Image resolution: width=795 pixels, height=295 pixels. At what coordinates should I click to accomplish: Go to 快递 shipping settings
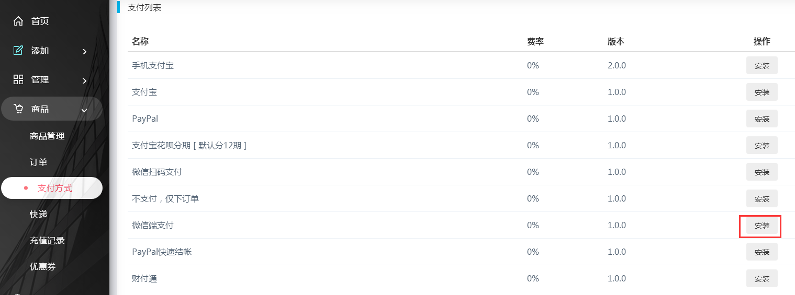[x=39, y=215]
